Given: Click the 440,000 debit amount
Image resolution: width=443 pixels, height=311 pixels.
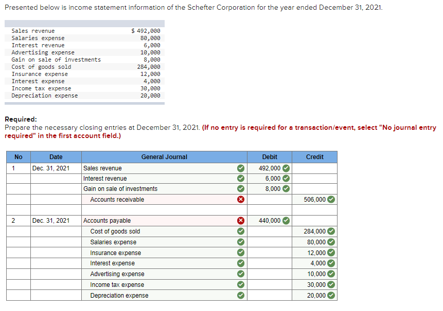Looking at the screenshot, I should click(270, 220).
